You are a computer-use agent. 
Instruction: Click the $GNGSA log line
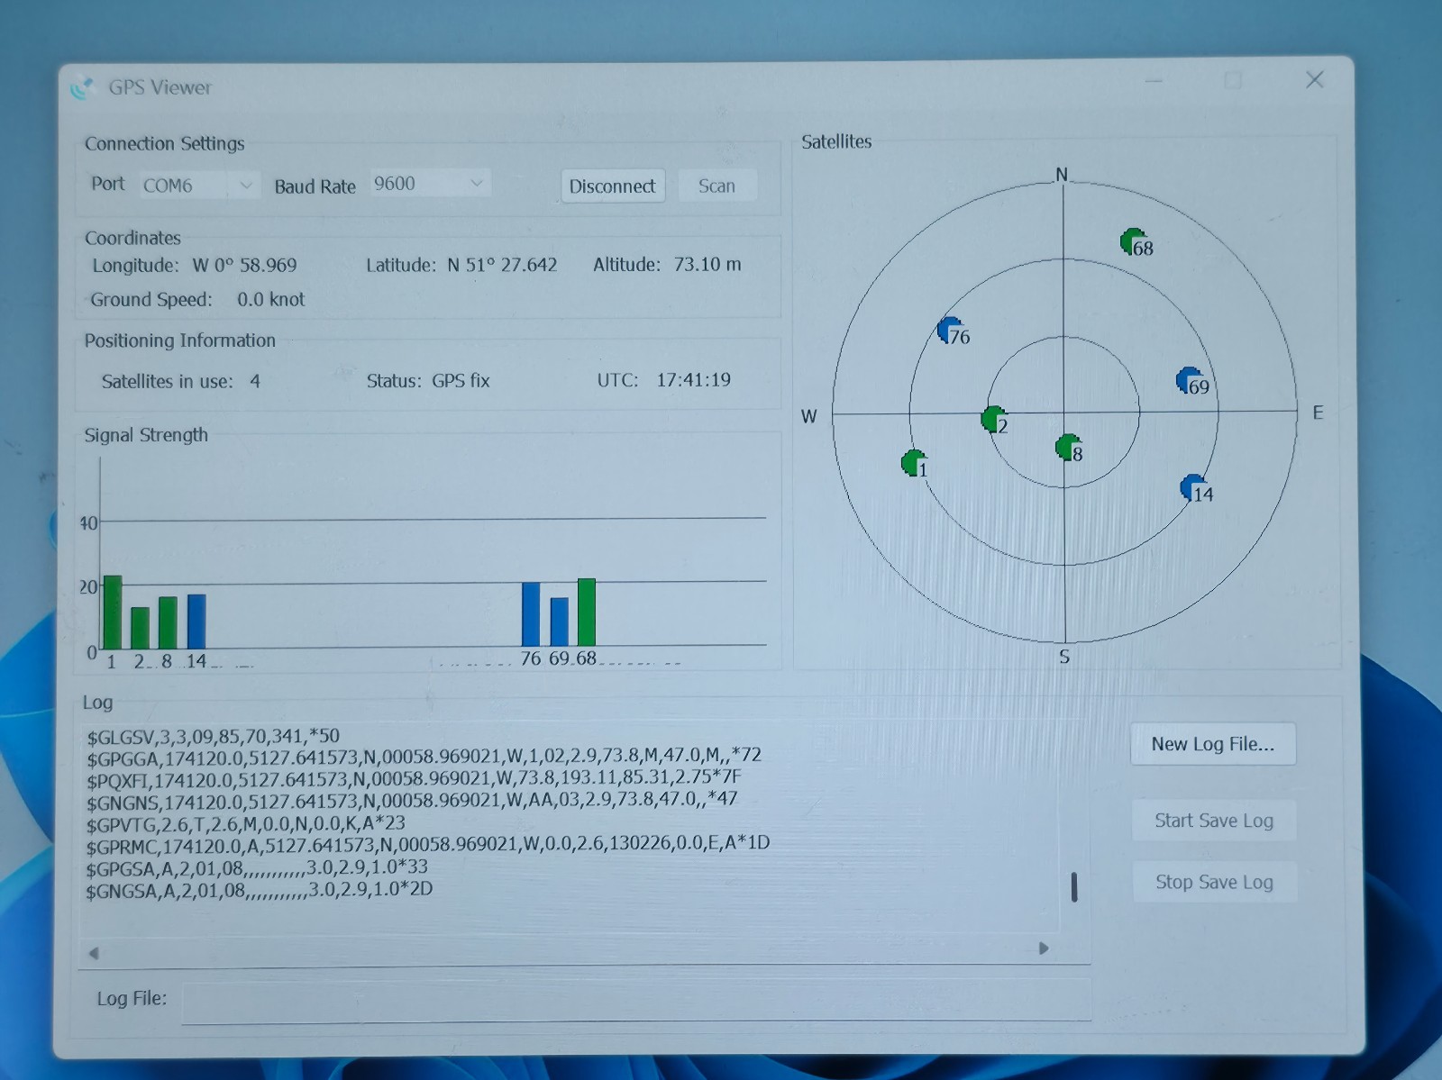click(x=260, y=890)
